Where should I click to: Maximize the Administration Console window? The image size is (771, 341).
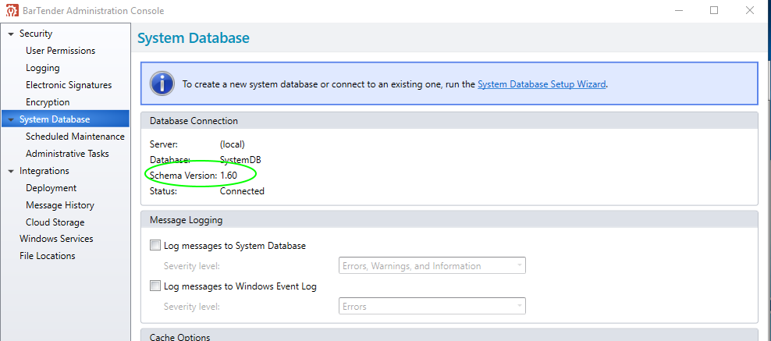coord(714,10)
